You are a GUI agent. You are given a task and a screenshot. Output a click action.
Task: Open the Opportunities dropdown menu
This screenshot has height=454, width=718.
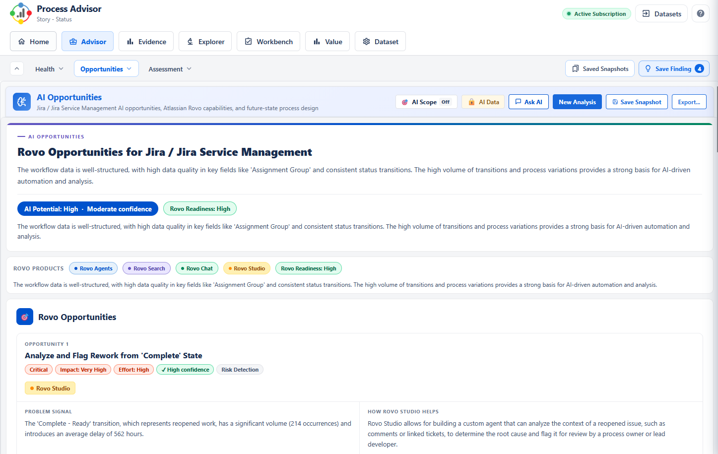[106, 69]
